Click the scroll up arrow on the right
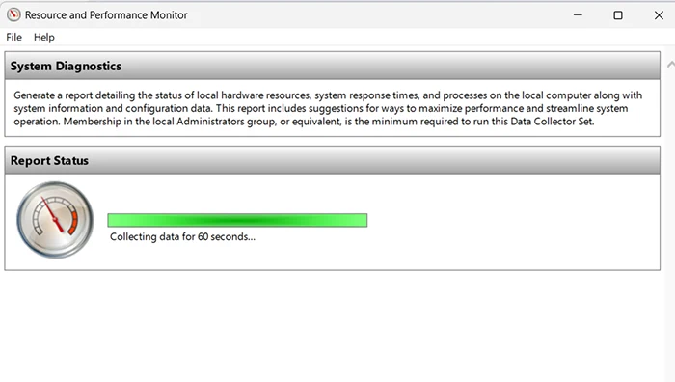 click(x=671, y=65)
